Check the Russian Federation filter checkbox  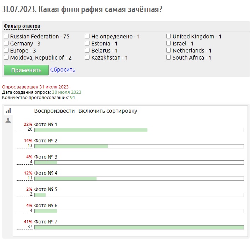(6, 36)
